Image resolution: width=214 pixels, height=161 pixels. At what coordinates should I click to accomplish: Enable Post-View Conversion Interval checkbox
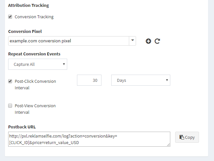[10, 106]
